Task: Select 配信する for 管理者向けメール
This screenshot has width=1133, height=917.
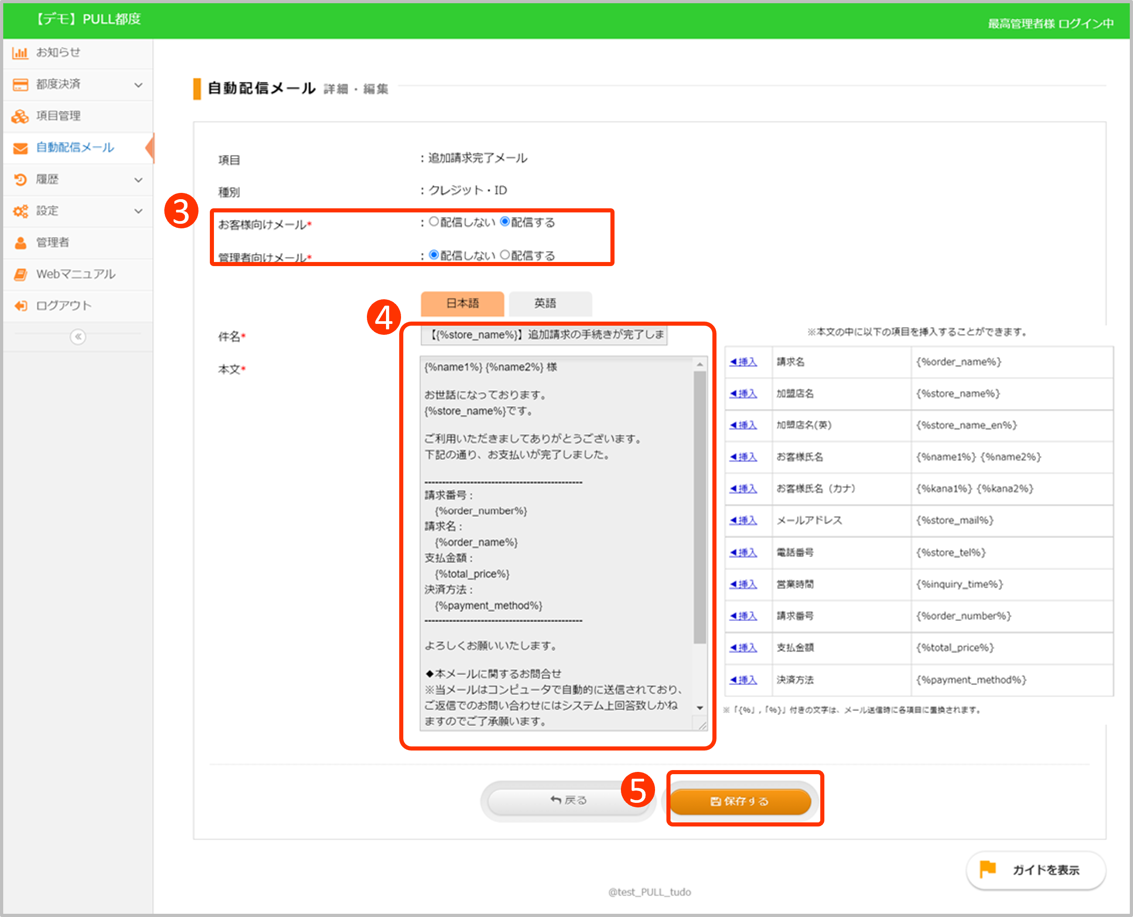Action: coord(505,255)
